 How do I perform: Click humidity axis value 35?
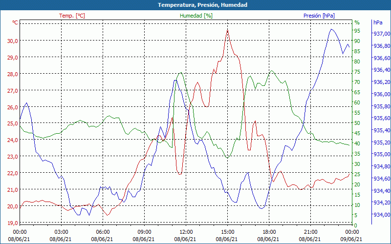click(357, 154)
